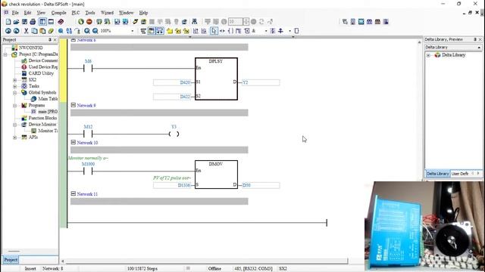Click the Paste icon

(42, 31)
